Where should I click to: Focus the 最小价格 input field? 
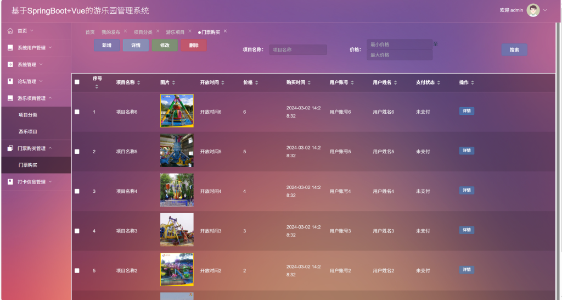tap(400, 45)
